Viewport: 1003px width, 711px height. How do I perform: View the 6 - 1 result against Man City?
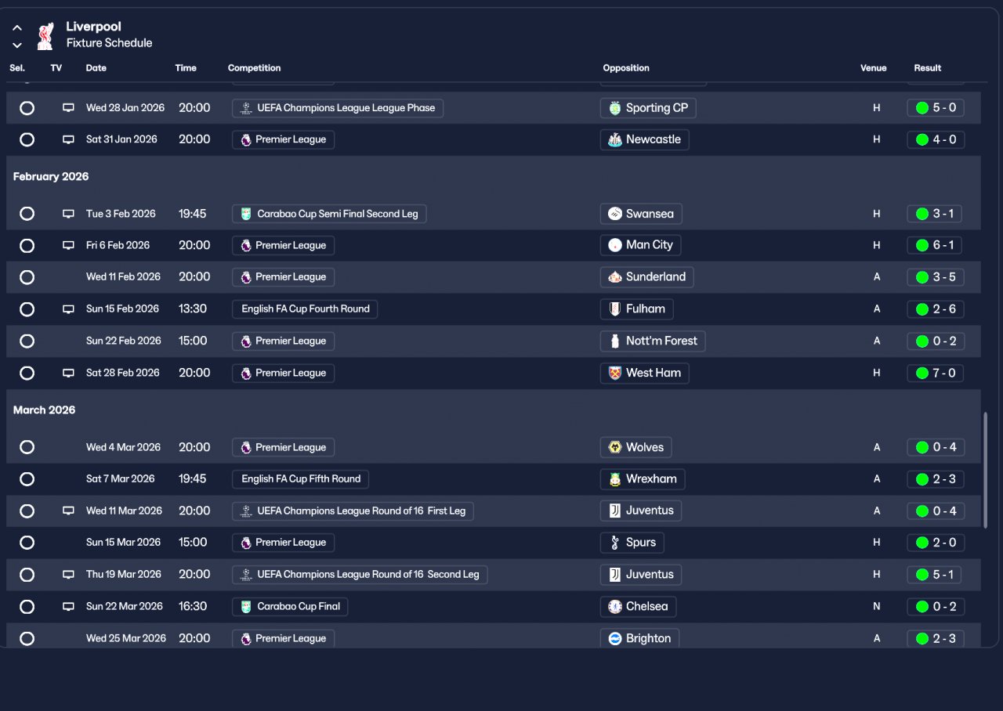click(936, 245)
